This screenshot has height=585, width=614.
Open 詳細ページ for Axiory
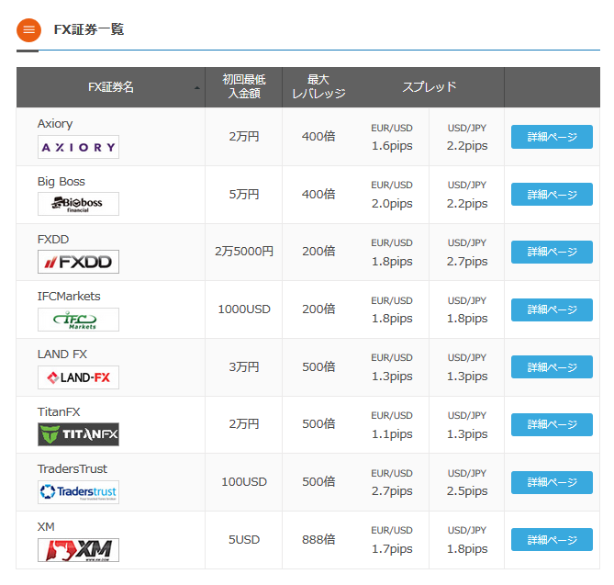552,137
